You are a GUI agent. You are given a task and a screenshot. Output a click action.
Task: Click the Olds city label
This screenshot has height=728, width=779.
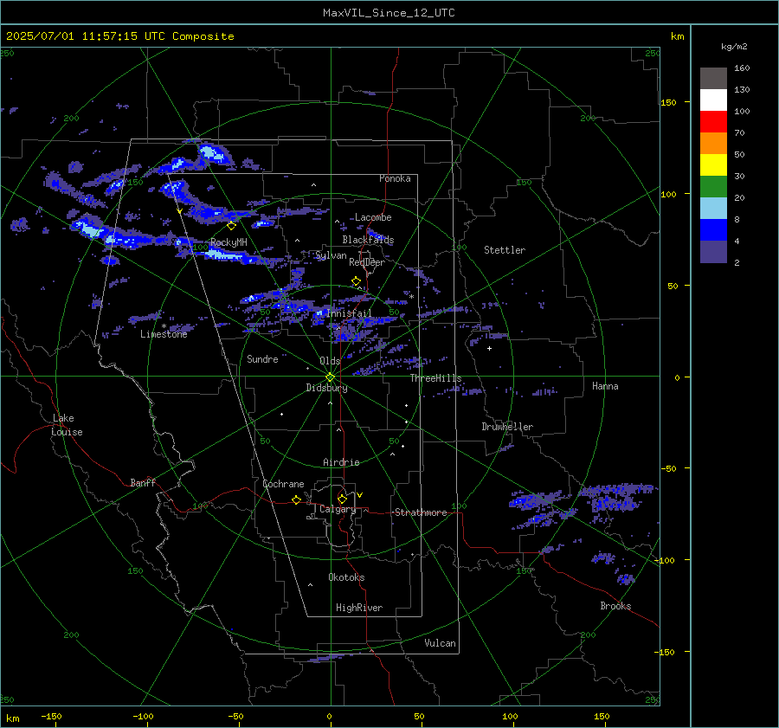(x=330, y=361)
